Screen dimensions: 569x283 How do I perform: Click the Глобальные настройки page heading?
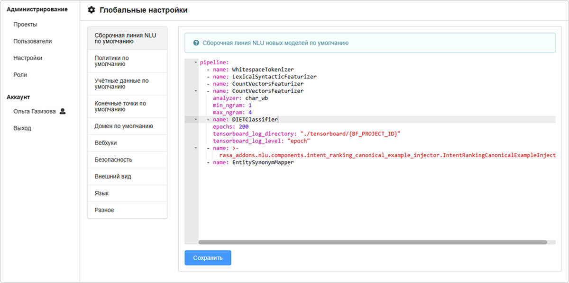click(143, 10)
